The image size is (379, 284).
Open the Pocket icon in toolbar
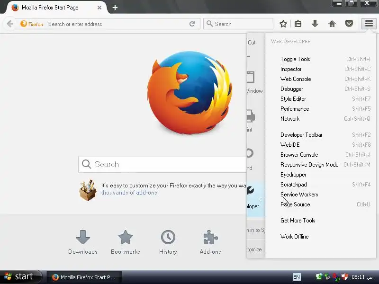coord(349,24)
